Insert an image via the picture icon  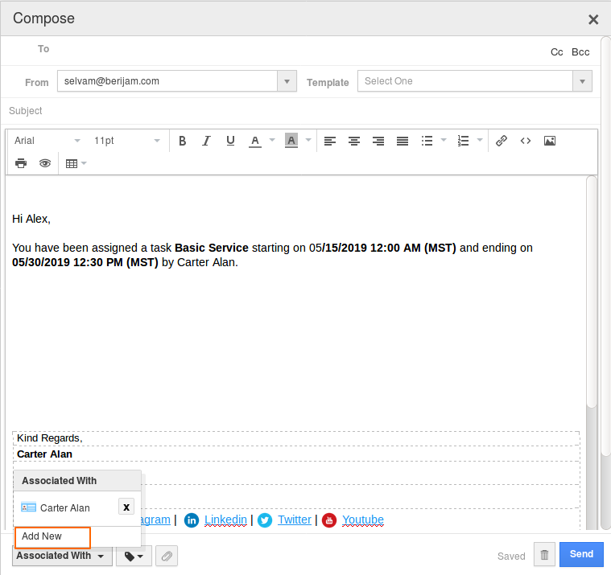click(x=550, y=141)
